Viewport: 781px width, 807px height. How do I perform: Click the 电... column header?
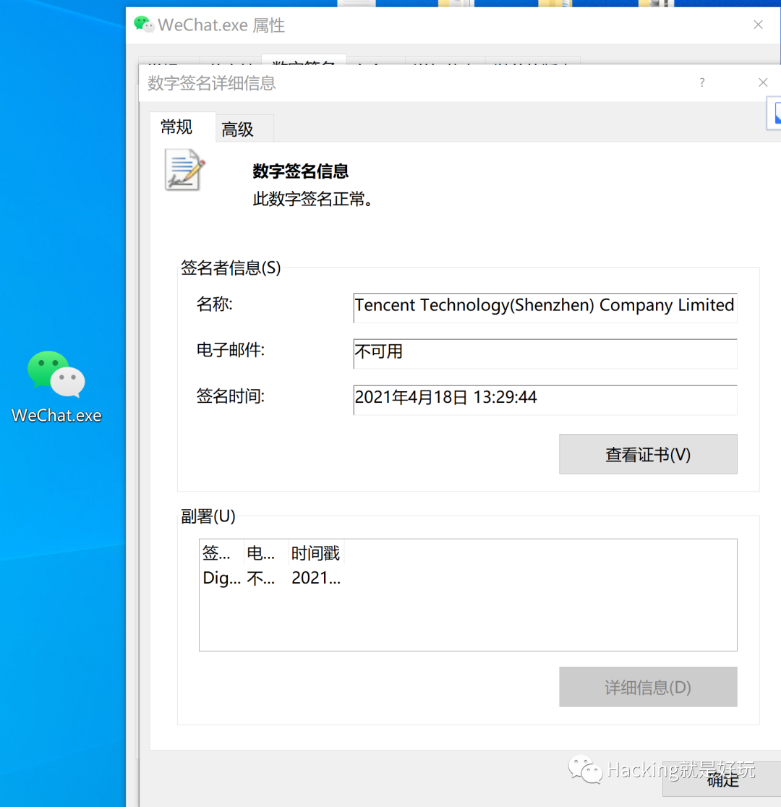(265, 553)
